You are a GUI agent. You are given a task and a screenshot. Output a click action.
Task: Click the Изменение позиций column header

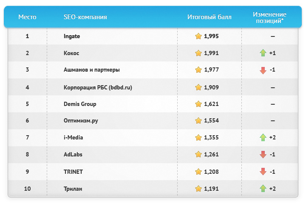(x=269, y=17)
